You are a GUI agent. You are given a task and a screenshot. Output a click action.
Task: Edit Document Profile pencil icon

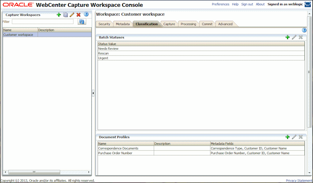[294, 137]
